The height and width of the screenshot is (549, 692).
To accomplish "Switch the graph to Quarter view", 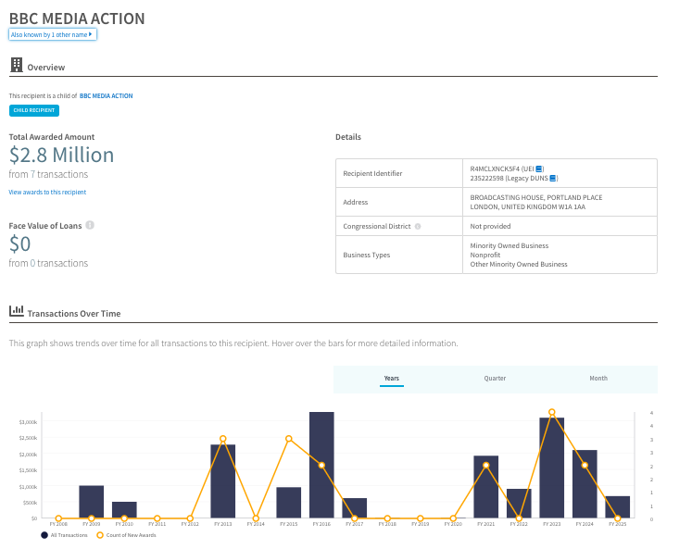I will [x=495, y=379].
